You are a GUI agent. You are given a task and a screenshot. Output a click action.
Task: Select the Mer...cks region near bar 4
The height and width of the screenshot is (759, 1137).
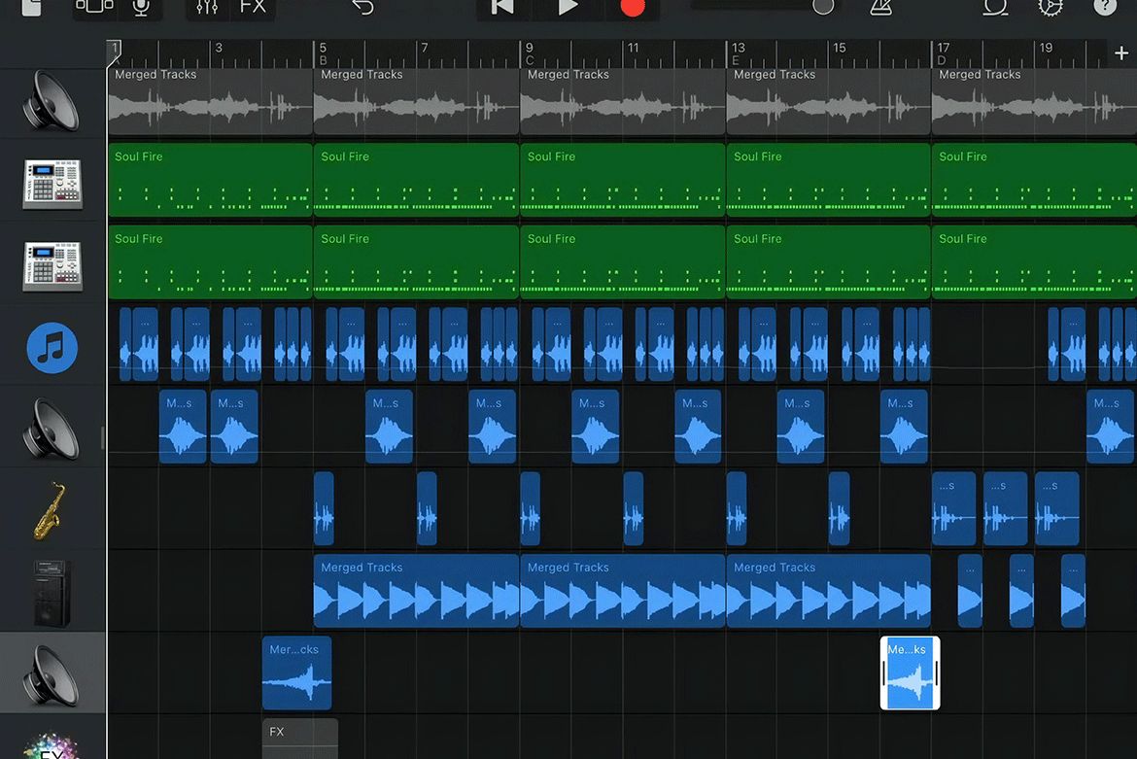coord(296,673)
